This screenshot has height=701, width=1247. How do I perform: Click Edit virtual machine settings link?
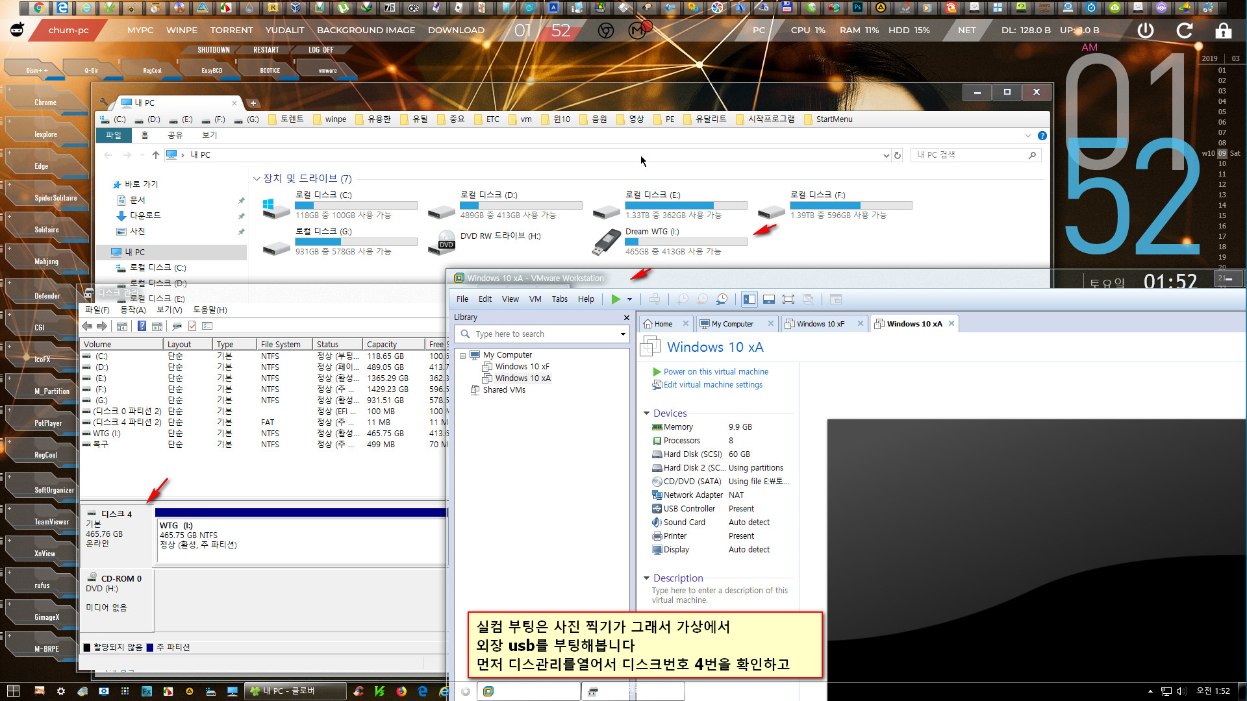point(713,385)
